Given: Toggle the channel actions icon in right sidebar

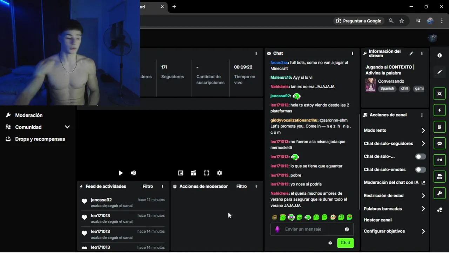Looking at the screenshot, I should click(440, 176).
